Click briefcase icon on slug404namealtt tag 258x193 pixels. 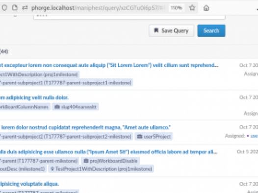coord(57,107)
